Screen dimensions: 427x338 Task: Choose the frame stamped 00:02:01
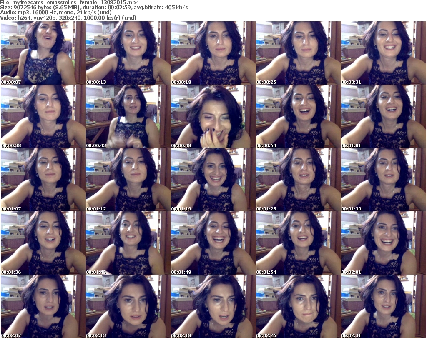383,243
